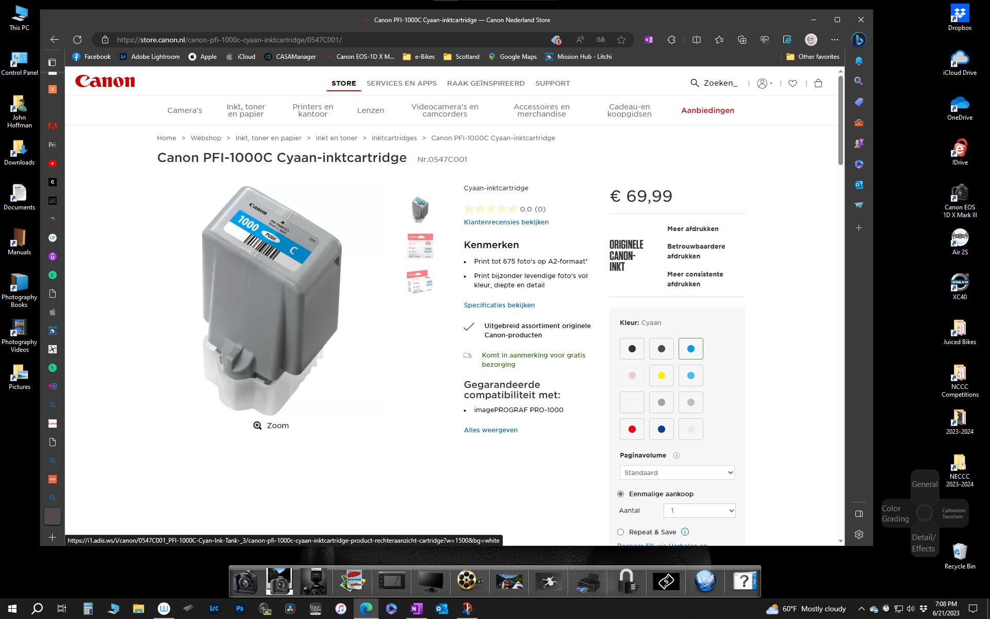Select the Eenmalige aankoop radio button

pyautogui.click(x=620, y=494)
